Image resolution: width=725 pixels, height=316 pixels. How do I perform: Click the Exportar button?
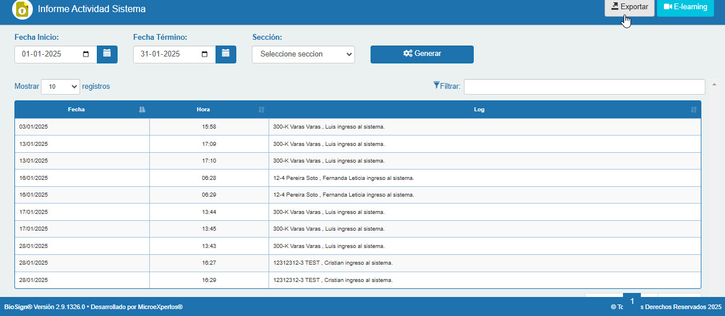point(629,7)
